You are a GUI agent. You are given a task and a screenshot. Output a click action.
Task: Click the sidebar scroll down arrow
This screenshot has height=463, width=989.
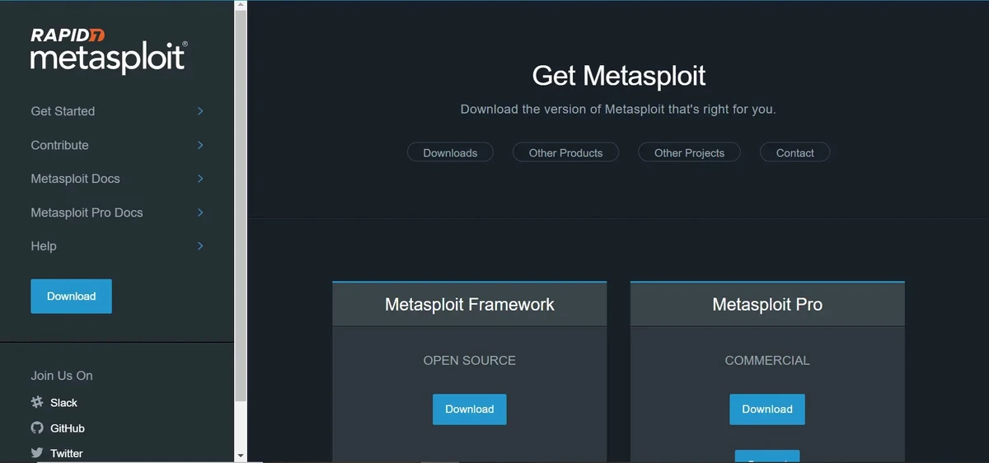(241, 455)
